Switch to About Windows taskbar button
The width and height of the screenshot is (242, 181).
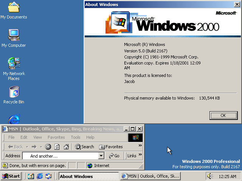tap(89, 176)
